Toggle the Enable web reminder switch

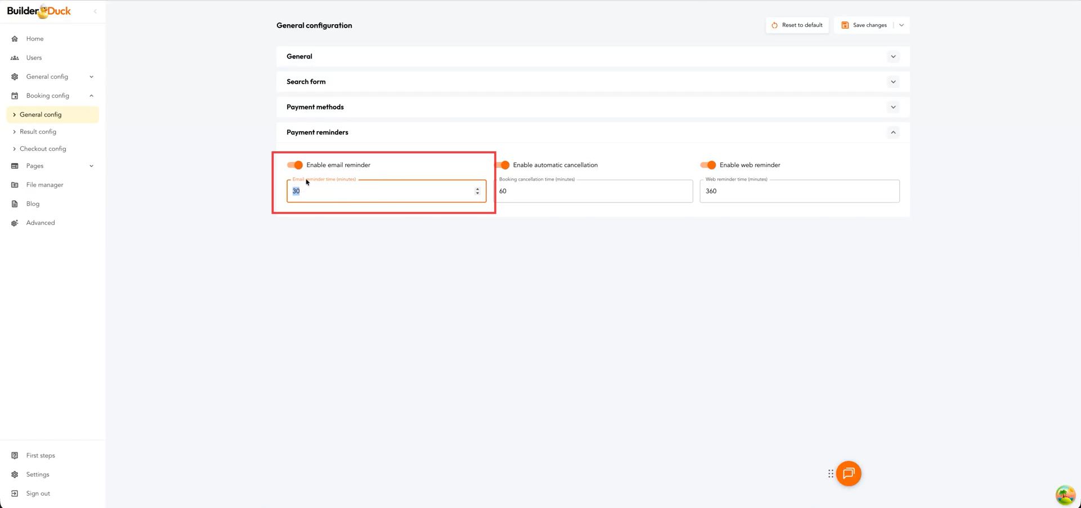point(708,165)
